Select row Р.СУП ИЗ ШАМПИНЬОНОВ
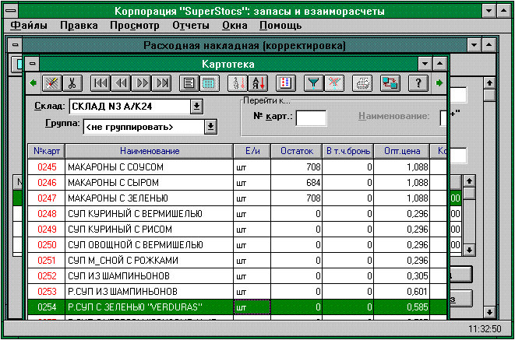Viewport: 515px width, 340px height. [x=237, y=292]
